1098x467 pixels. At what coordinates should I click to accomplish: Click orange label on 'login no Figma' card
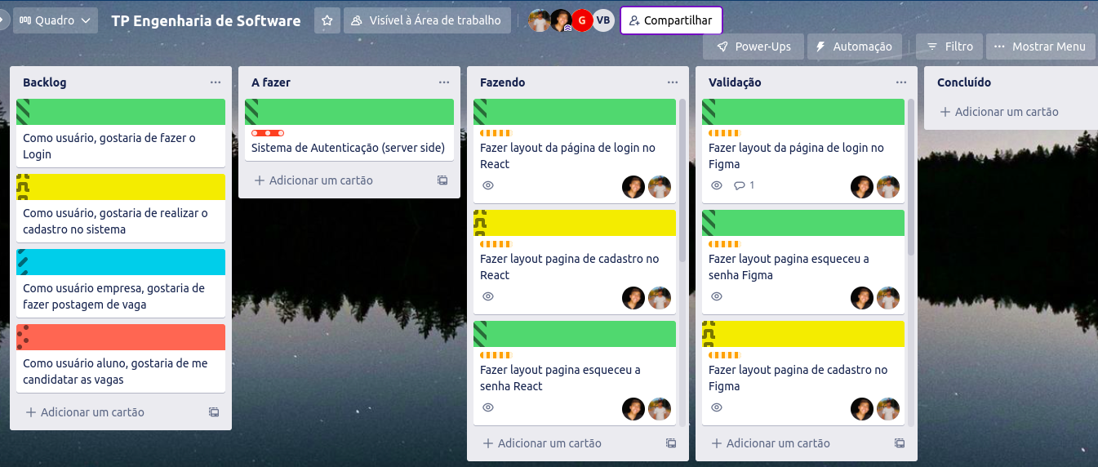[723, 132]
